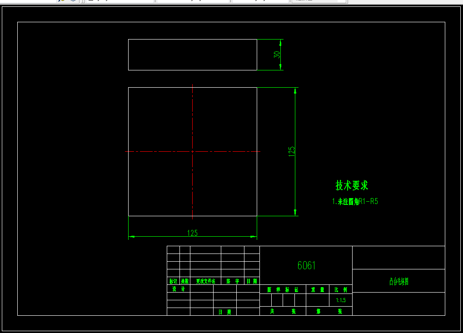Click the 比例 title block label
Screen dimensions: 463x333
[341, 290]
